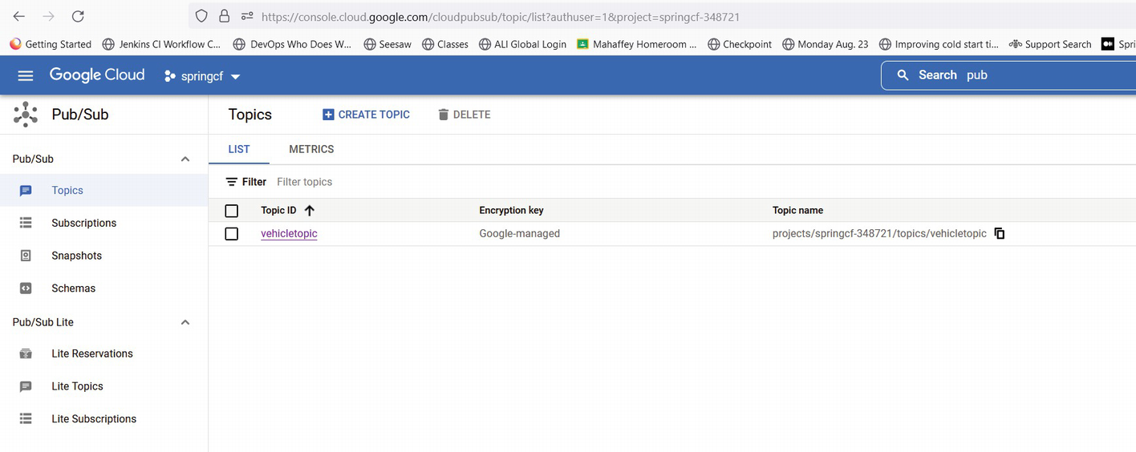
Task: Open the Google Cloud hamburger navigation menu
Action: coord(26,75)
